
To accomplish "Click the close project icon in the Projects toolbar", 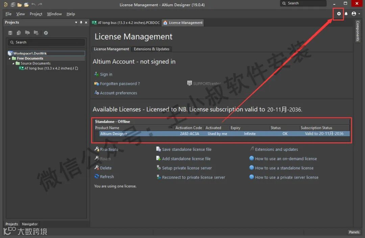I will tap(36, 32).
